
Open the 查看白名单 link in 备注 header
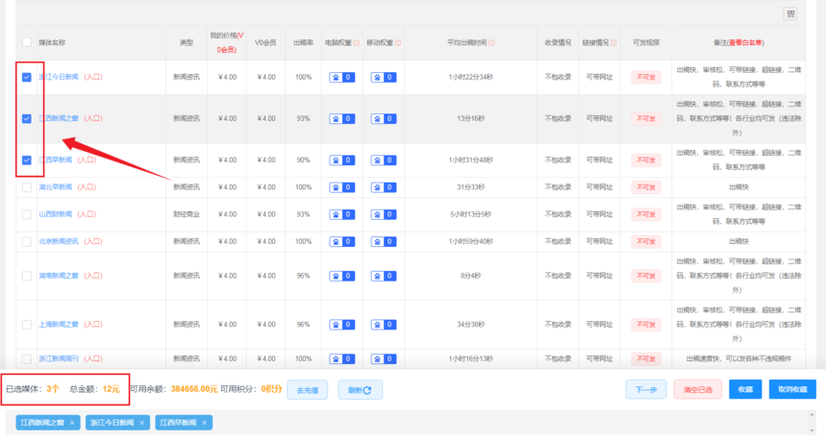pyautogui.click(x=745, y=42)
